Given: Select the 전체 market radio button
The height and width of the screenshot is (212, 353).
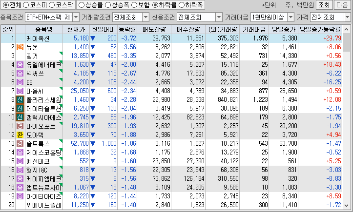Looking at the screenshot, I should (x=6, y=5).
